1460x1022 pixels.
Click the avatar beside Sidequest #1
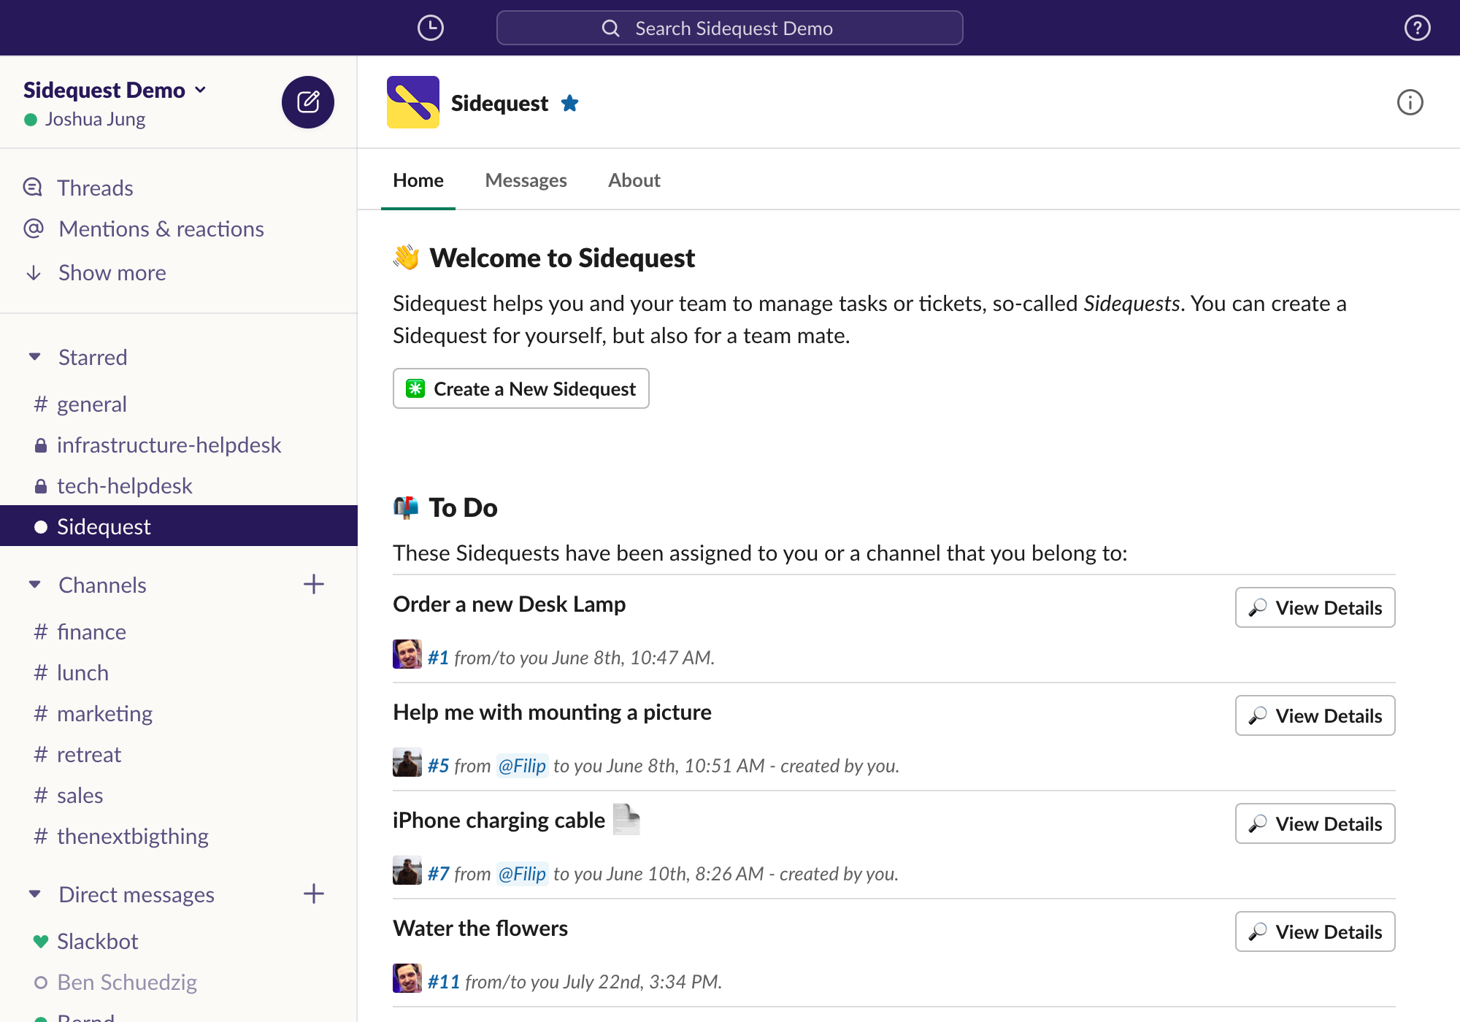(x=407, y=654)
